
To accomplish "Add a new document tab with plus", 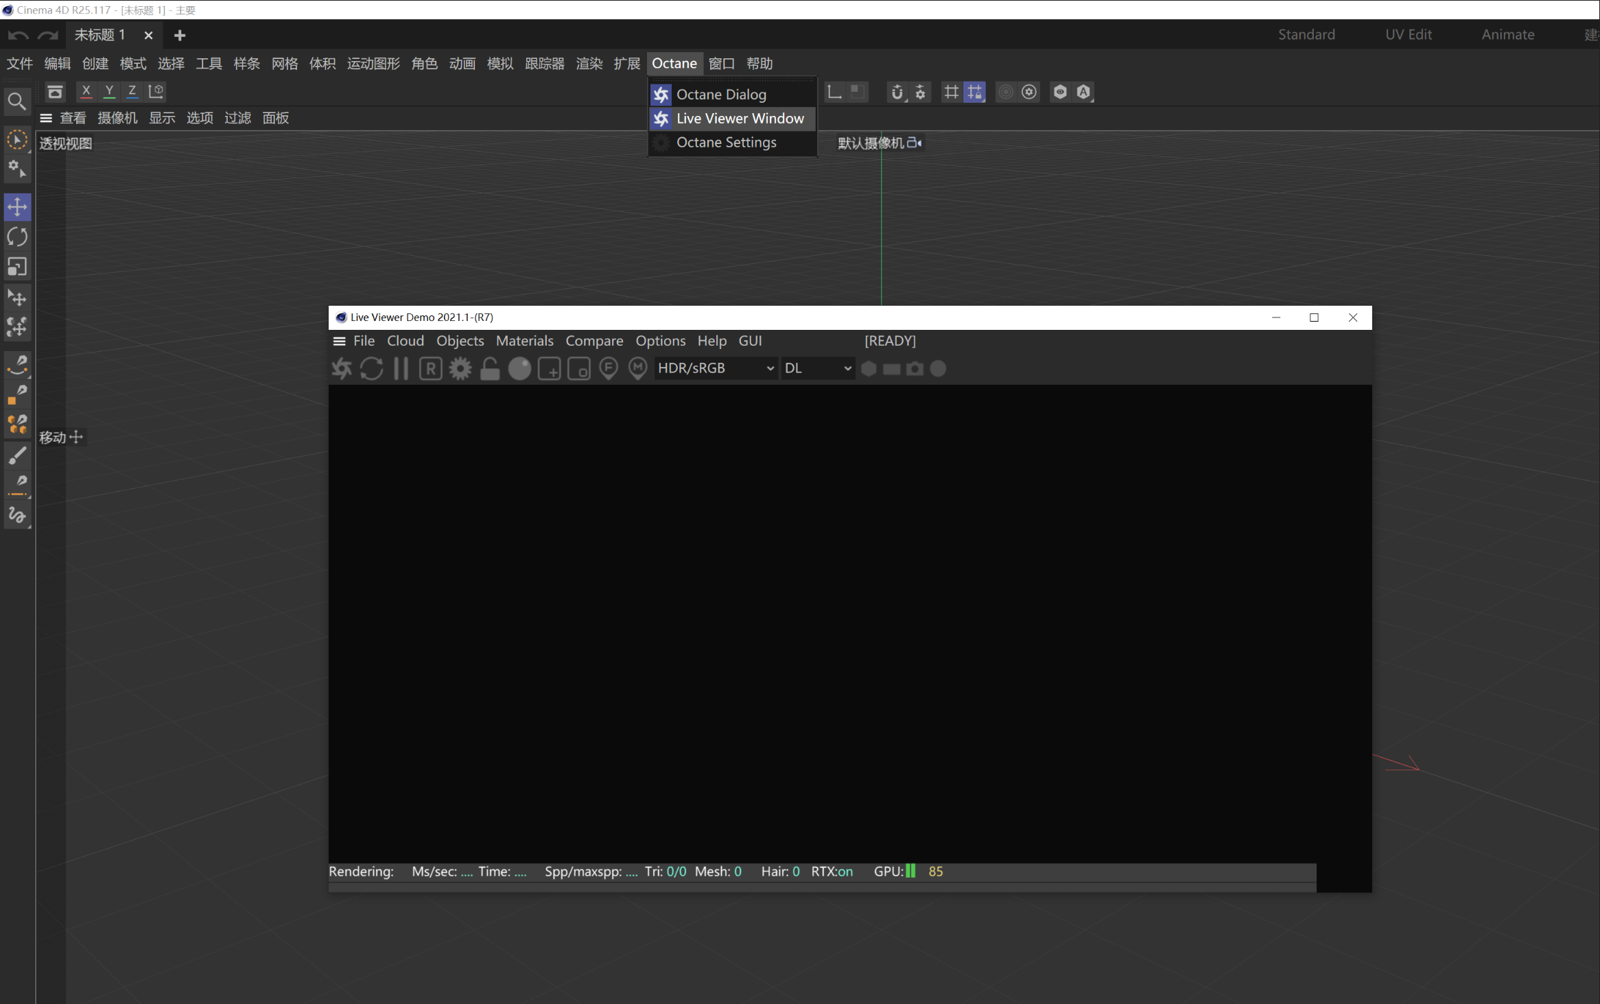I will 180,35.
